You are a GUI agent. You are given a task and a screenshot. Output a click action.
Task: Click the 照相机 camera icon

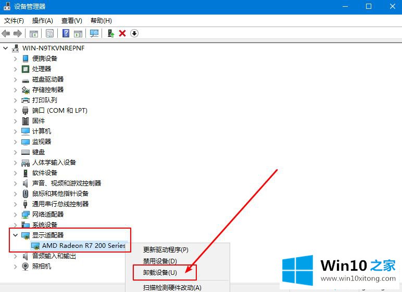click(x=26, y=266)
